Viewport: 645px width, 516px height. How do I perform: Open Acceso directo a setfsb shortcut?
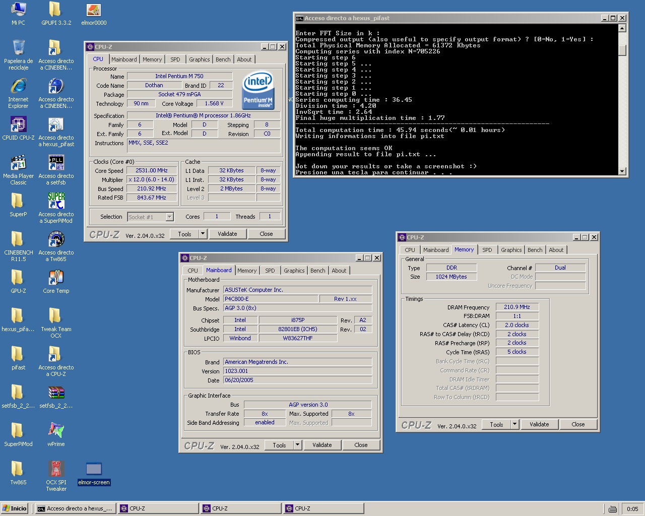[x=56, y=170]
